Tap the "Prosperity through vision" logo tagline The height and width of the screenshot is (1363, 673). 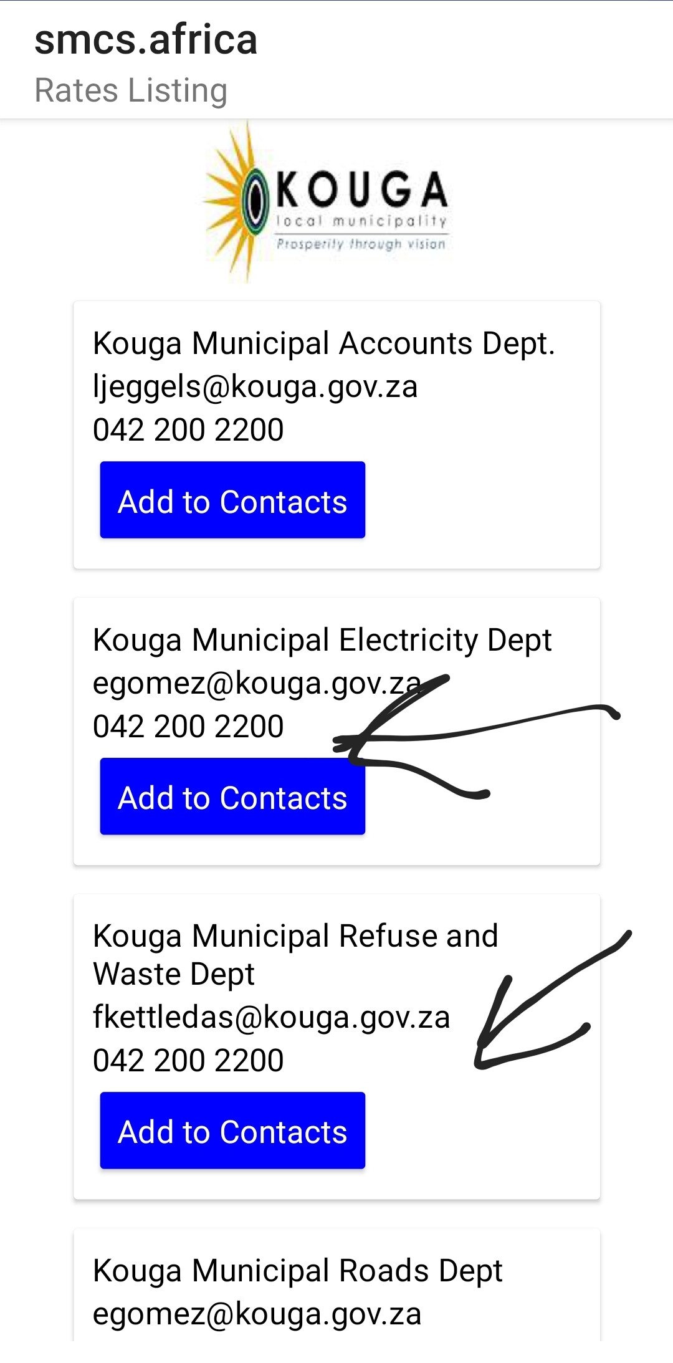361,244
